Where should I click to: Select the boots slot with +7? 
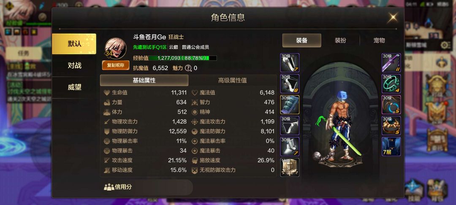tap(290, 146)
